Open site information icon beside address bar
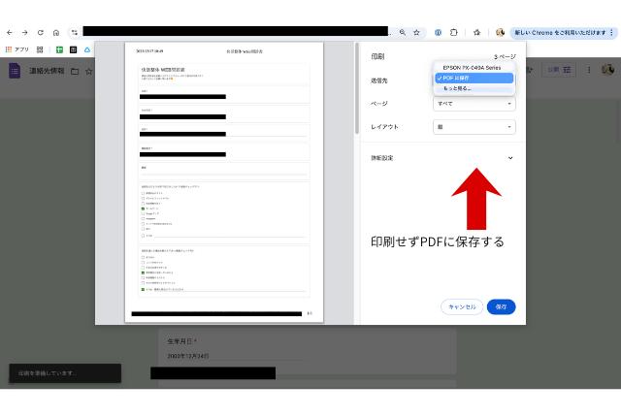Image resolution: width=621 pixels, height=417 pixels. [75, 32]
